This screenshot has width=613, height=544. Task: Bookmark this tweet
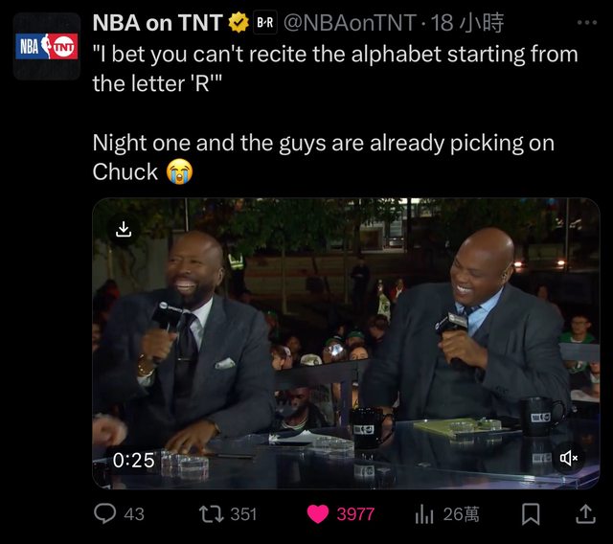531,514
